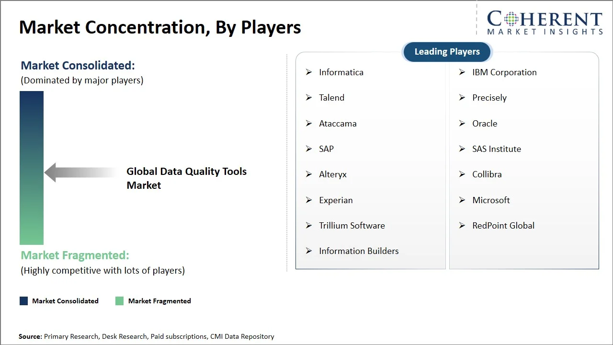Select the Alteryx entry

click(333, 174)
